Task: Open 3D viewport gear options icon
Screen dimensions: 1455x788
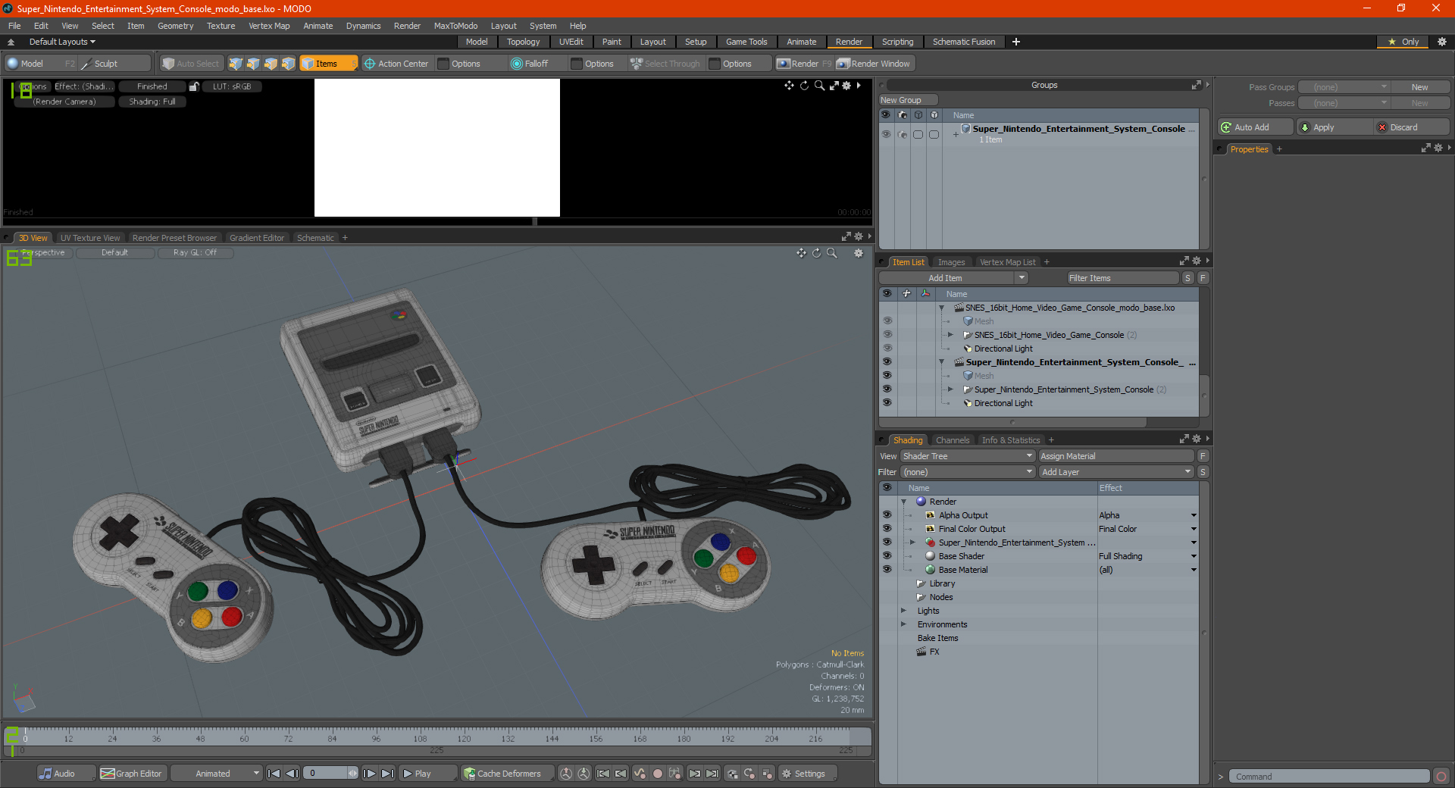Action: [x=859, y=253]
